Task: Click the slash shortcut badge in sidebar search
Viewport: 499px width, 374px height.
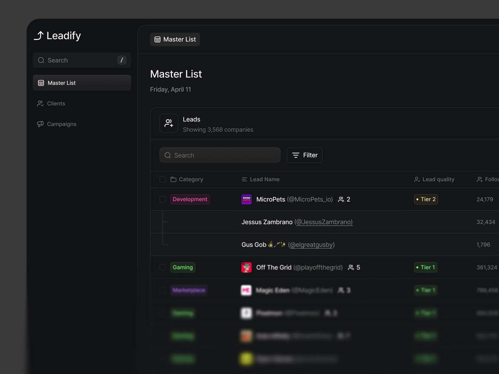Action: click(121, 60)
